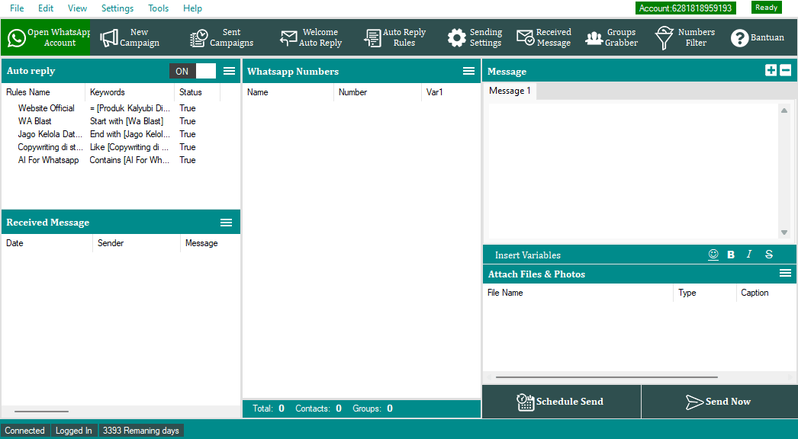
Task: Click inside the message text area
Action: (x=632, y=171)
